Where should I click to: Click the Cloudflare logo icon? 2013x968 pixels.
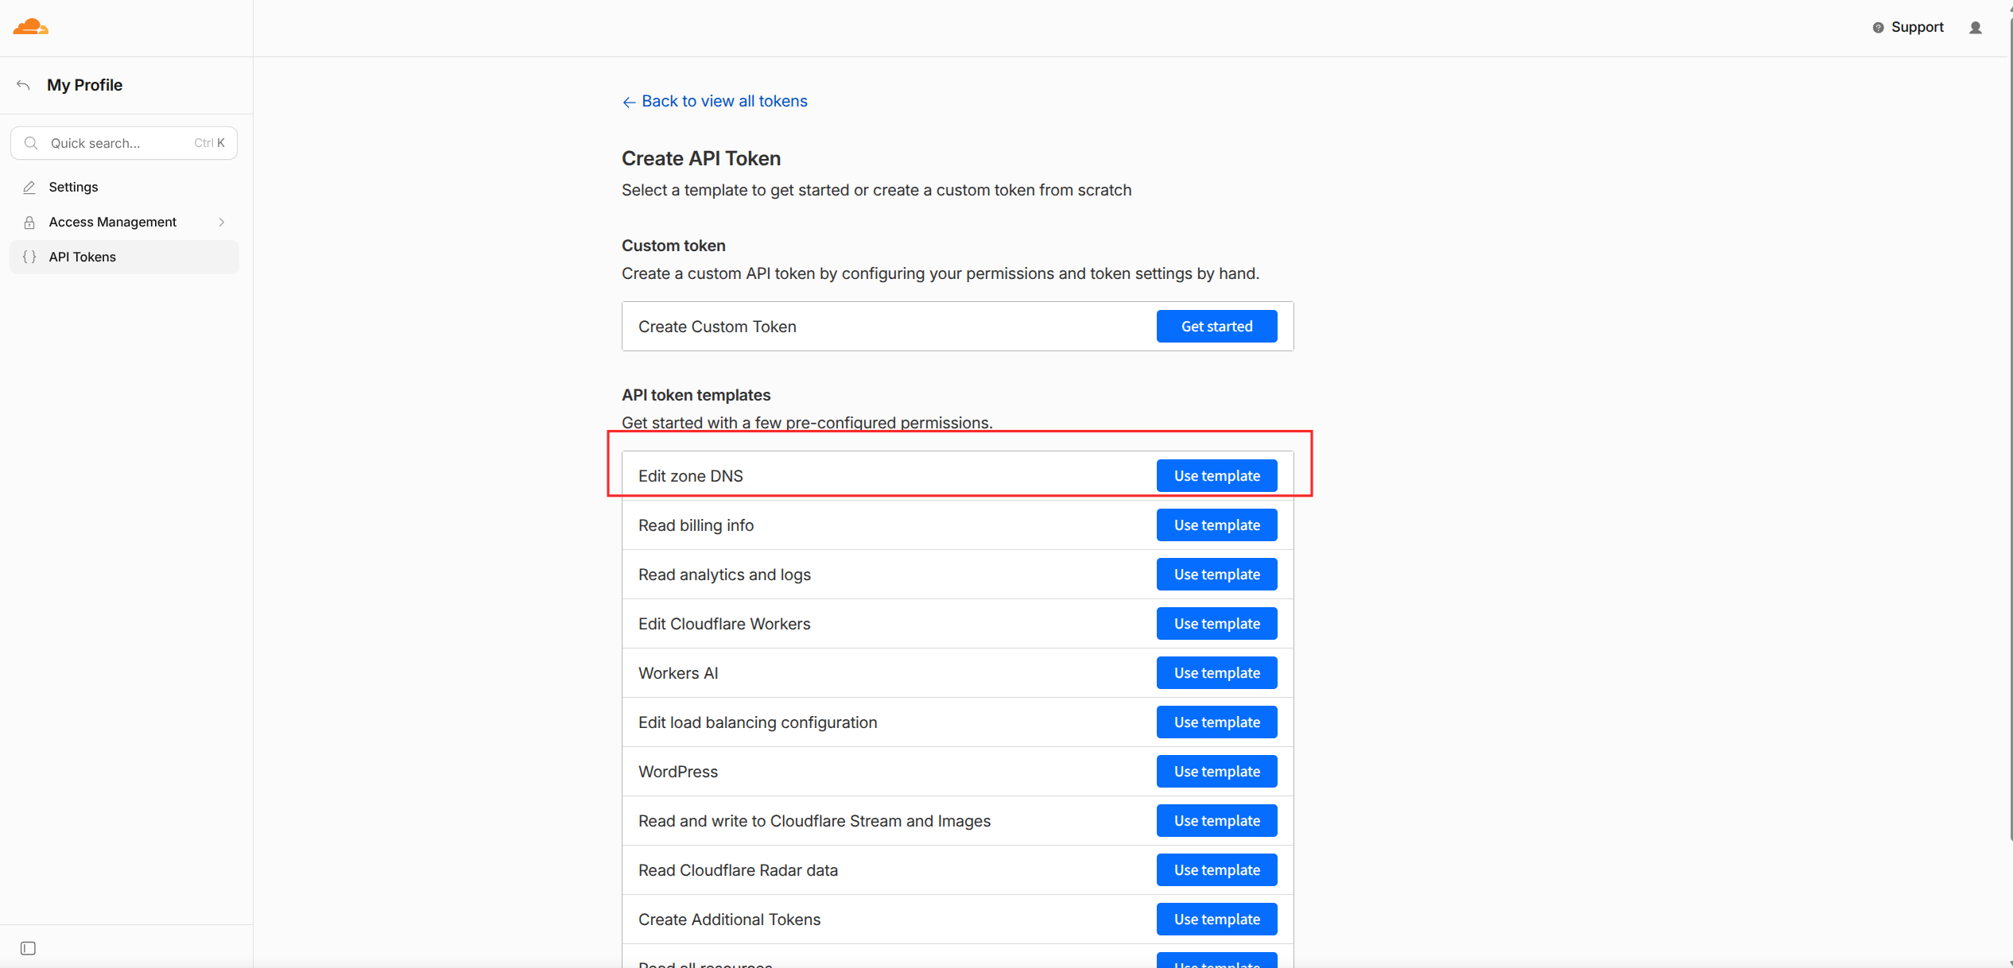pos(31,27)
